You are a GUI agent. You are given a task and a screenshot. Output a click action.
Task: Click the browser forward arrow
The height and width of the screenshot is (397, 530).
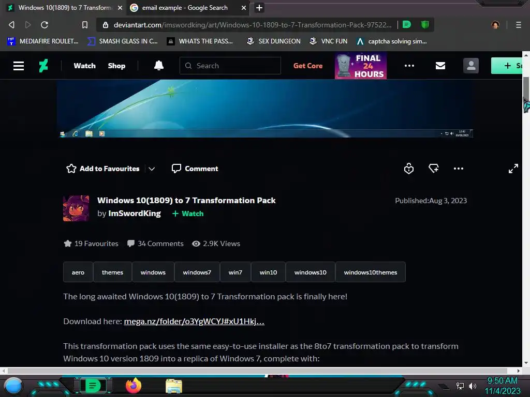pyautogui.click(x=28, y=25)
